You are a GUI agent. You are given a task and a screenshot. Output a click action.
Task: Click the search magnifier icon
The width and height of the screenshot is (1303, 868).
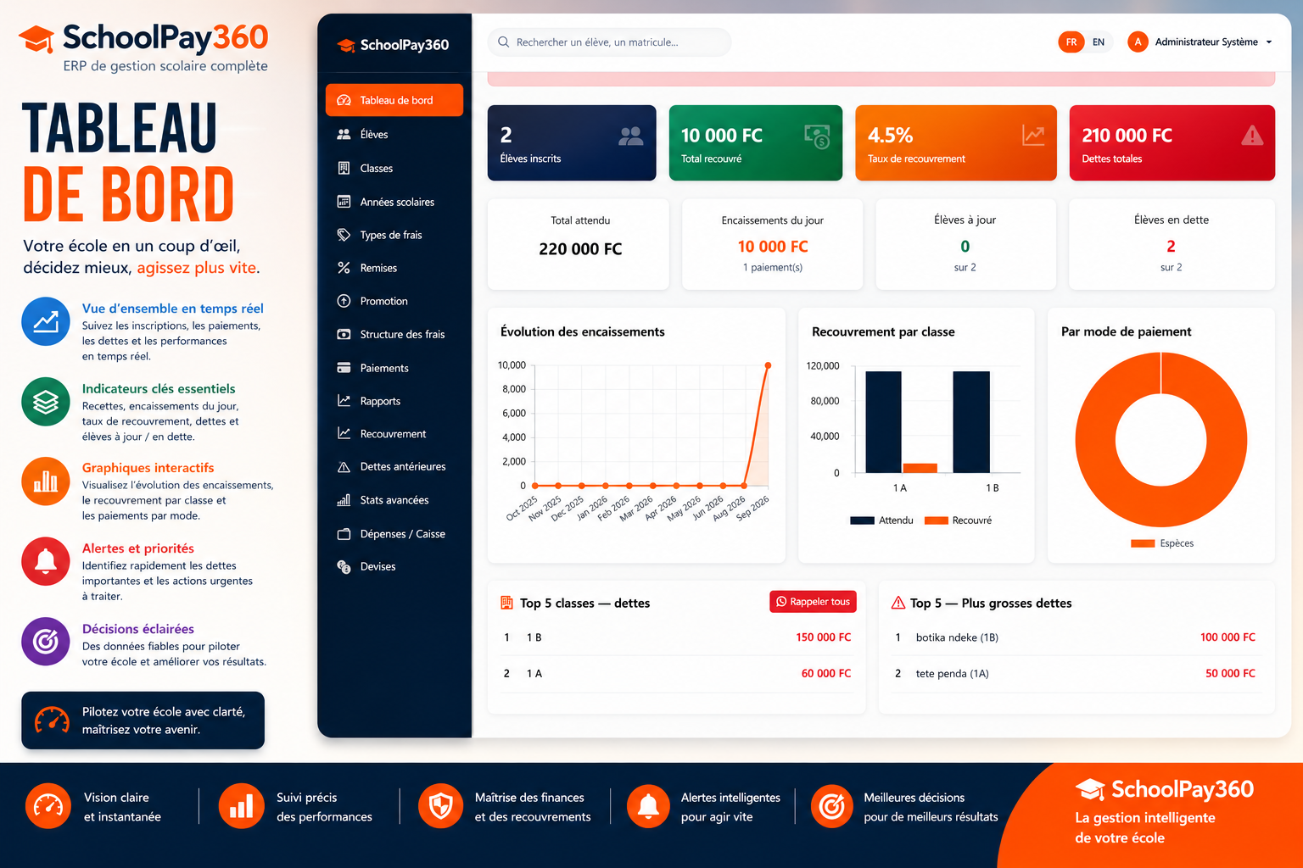tap(504, 42)
